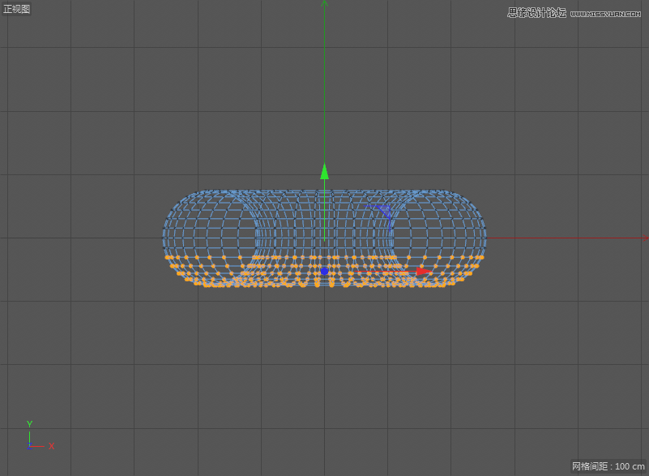Image resolution: width=649 pixels, height=476 pixels.
Task: Click the red X-axis handle on the torus
Action: pyautogui.click(x=421, y=270)
